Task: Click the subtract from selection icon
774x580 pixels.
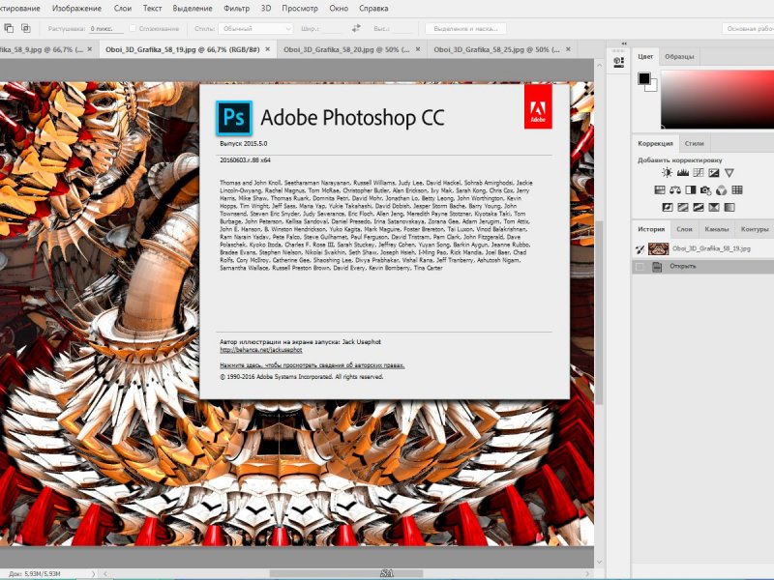Action: (9, 29)
